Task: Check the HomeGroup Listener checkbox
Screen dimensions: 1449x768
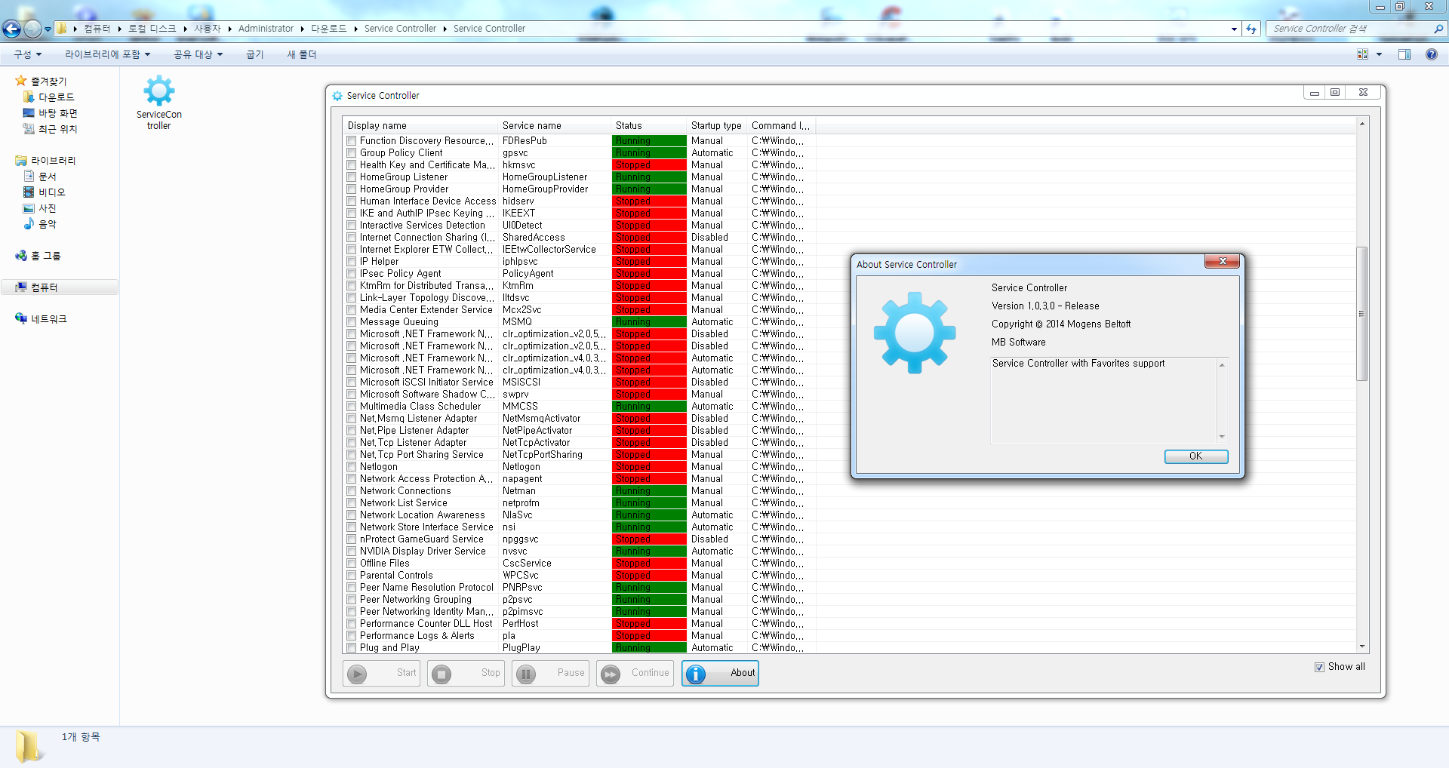Action: (352, 177)
